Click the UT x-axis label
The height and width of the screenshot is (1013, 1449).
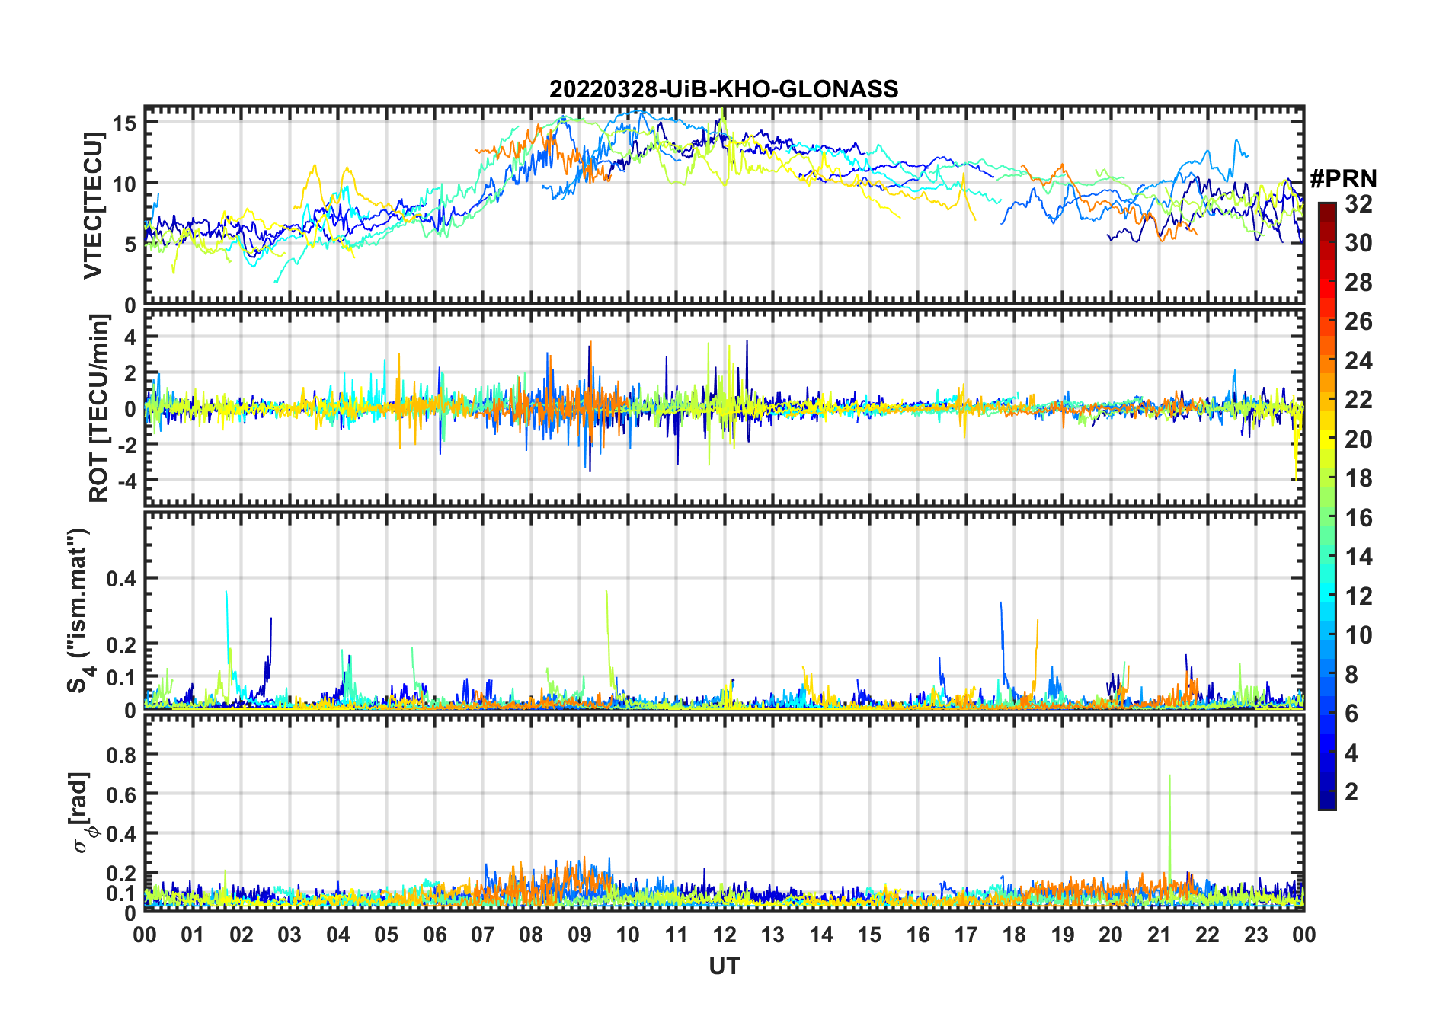pyautogui.click(x=724, y=967)
